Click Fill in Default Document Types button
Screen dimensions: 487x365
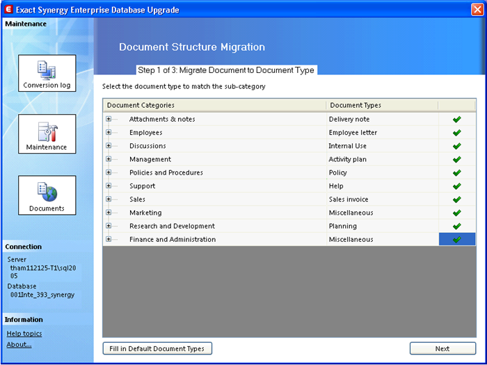pyautogui.click(x=157, y=348)
